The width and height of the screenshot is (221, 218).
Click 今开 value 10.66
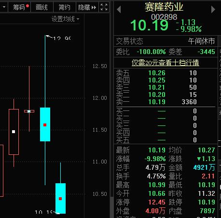click(157, 193)
